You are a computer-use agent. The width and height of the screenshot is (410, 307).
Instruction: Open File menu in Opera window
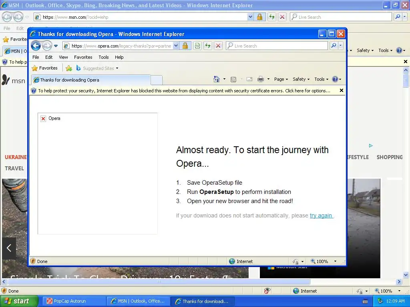[x=36, y=57]
